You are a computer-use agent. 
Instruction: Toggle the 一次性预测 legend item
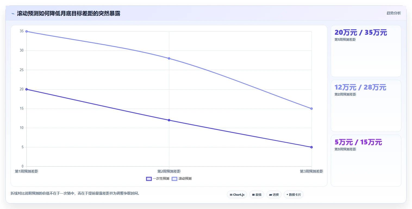point(158,179)
